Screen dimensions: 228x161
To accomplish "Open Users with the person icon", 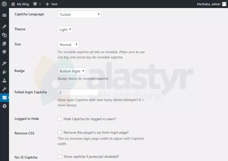I will click(4, 80).
